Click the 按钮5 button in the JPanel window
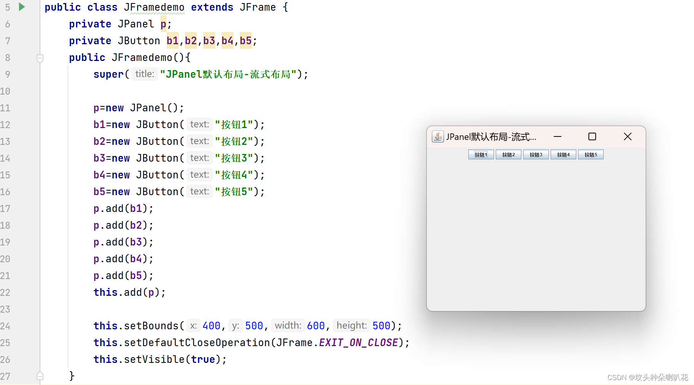Screen dimensions: 694x385 pyautogui.click(x=591, y=154)
